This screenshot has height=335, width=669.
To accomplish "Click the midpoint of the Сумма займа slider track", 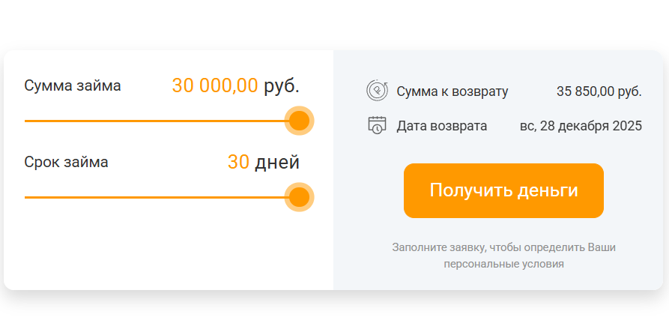I will [162, 121].
